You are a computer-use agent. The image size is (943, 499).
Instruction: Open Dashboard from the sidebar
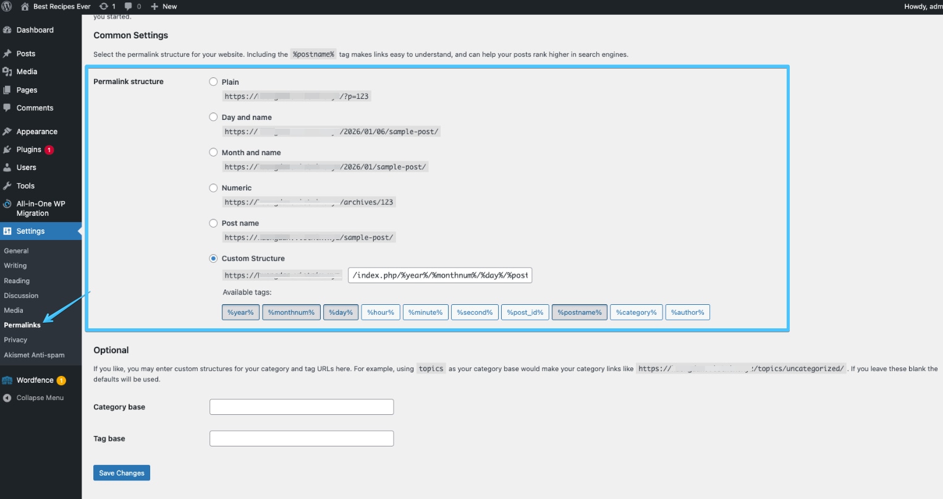click(x=35, y=30)
